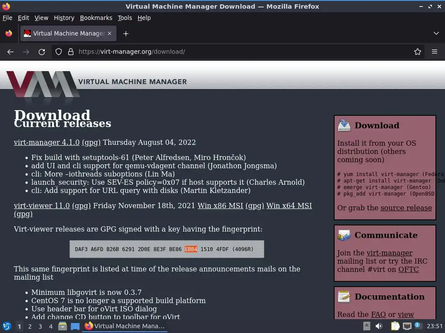The height and width of the screenshot is (333, 445).
Task: Click 'CentOS 7 is no longer' list item
Action: click(x=118, y=300)
